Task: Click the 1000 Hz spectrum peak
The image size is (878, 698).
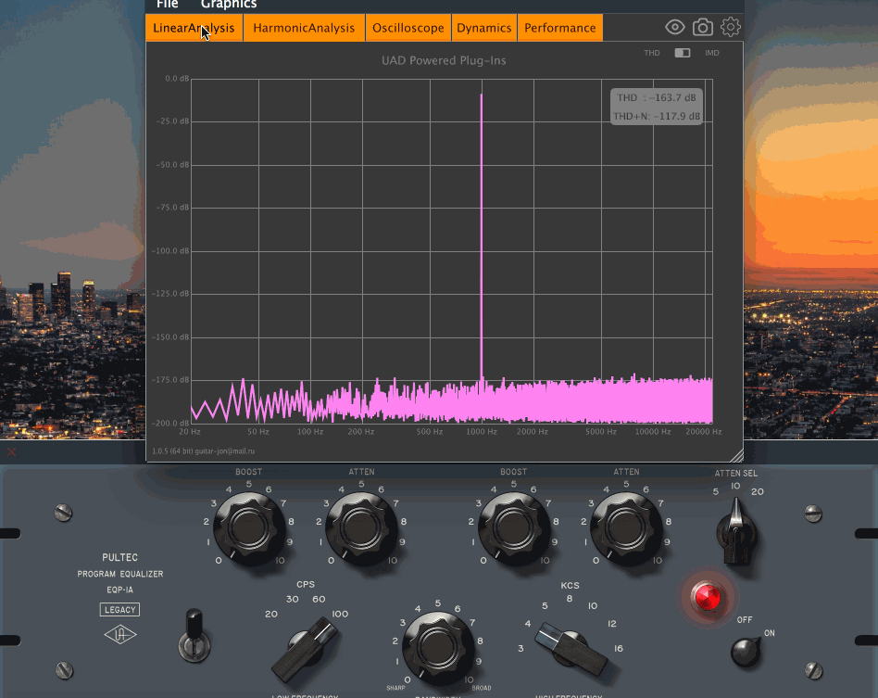Action: click(481, 235)
